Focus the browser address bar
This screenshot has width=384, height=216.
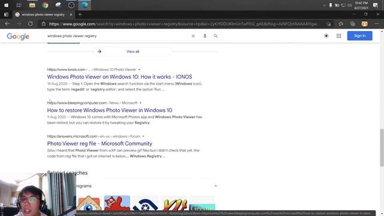[x=184, y=24]
